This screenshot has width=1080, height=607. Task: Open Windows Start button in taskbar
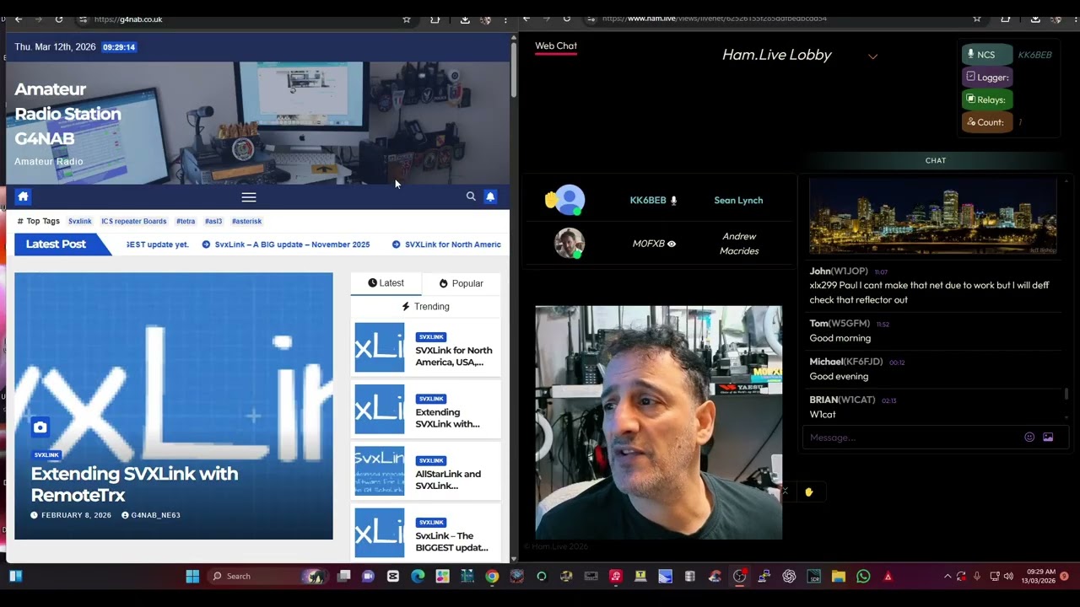192,577
